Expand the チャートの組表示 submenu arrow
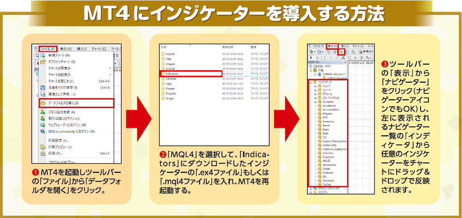Image resolution: width=462 pixels, height=218 pixels. (110, 75)
